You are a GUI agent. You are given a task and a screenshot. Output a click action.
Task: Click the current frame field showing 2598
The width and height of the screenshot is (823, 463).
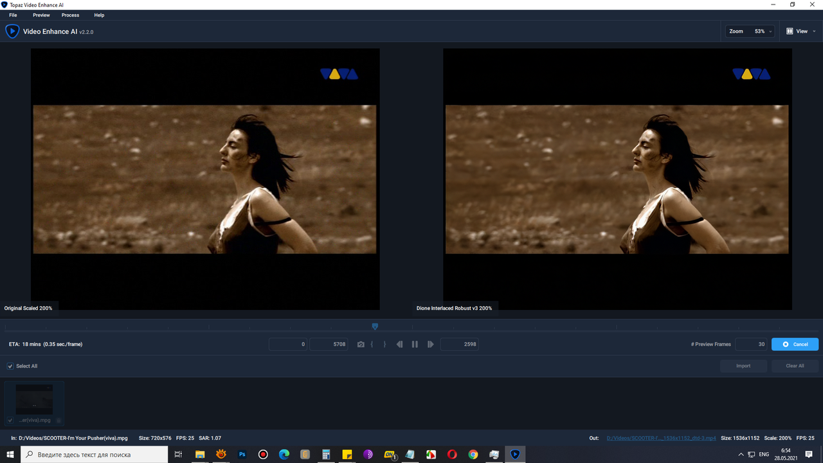click(459, 344)
